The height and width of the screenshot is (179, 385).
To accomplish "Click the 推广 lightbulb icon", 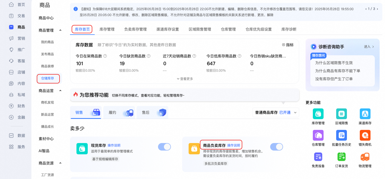I will (11, 50).
